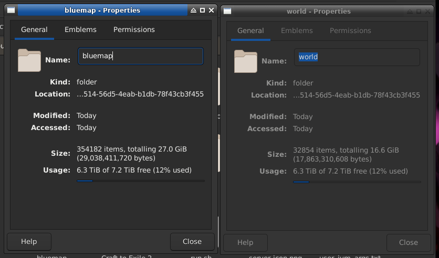The image size is (439, 258).
Task: Click Close button in world Properties
Action: (x=409, y=243)
